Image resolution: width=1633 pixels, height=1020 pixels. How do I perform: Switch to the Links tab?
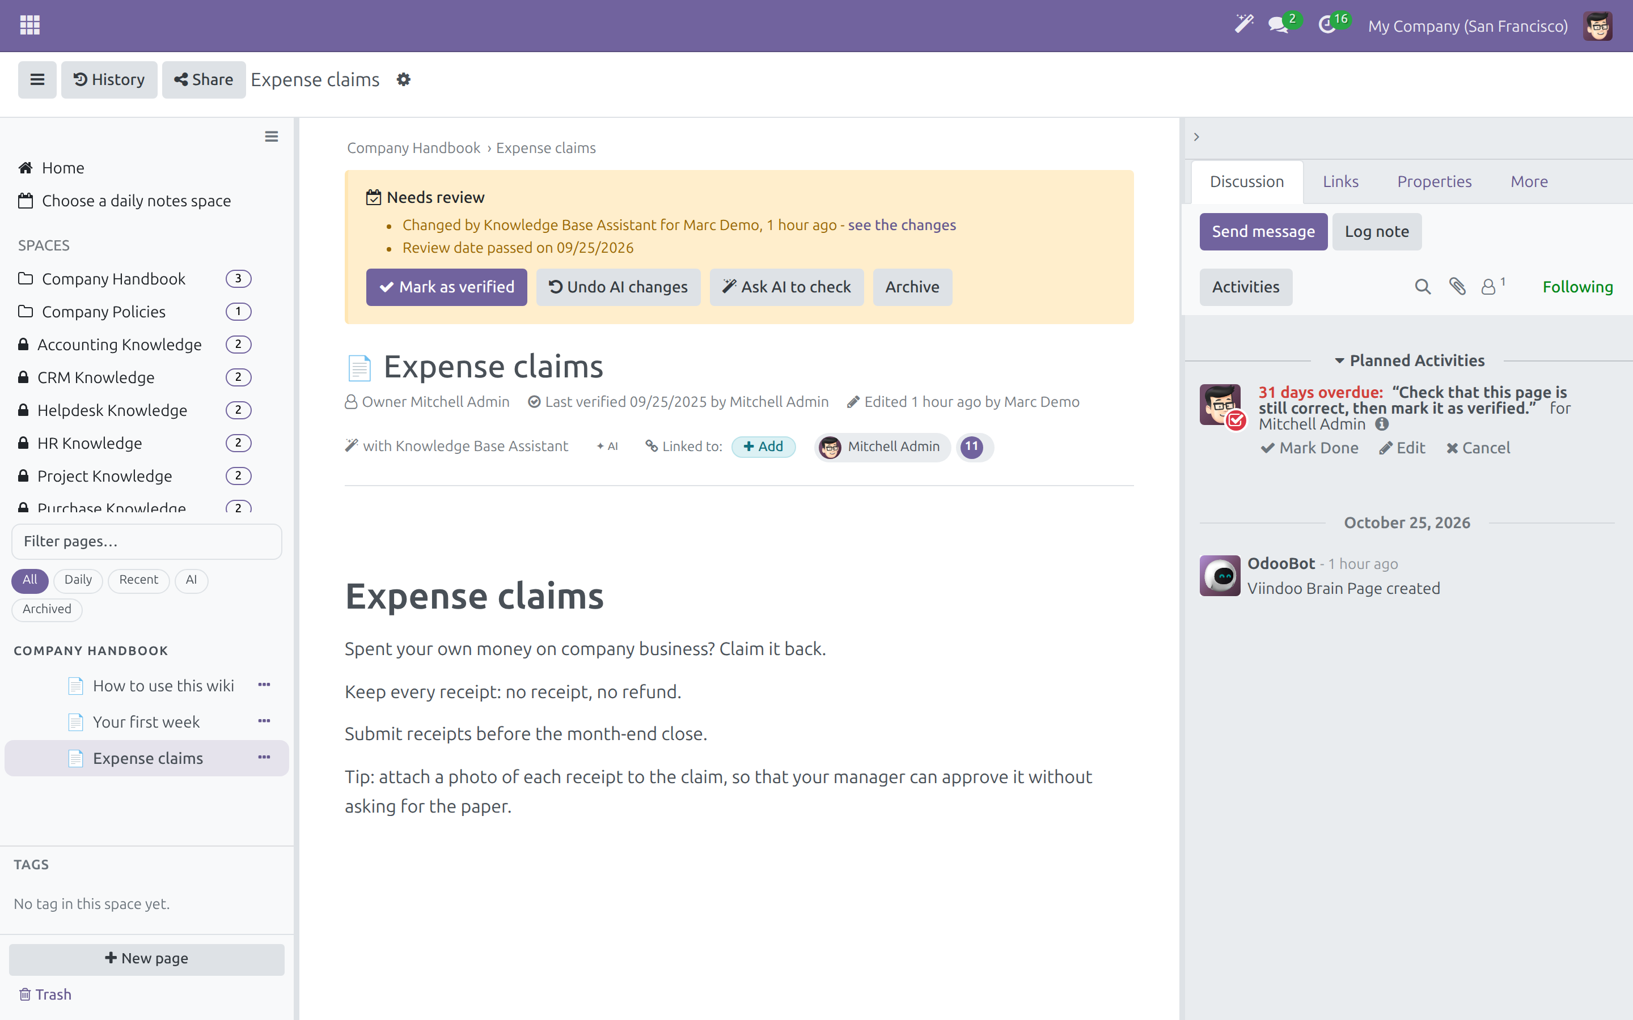click(x=1340, y=181)
